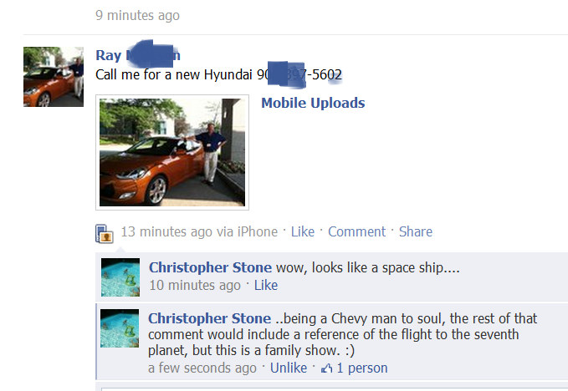This screenshot has height=391, width=568.
Task: Click the '10 minutes ago' comment timestamp
Action: 195,286
